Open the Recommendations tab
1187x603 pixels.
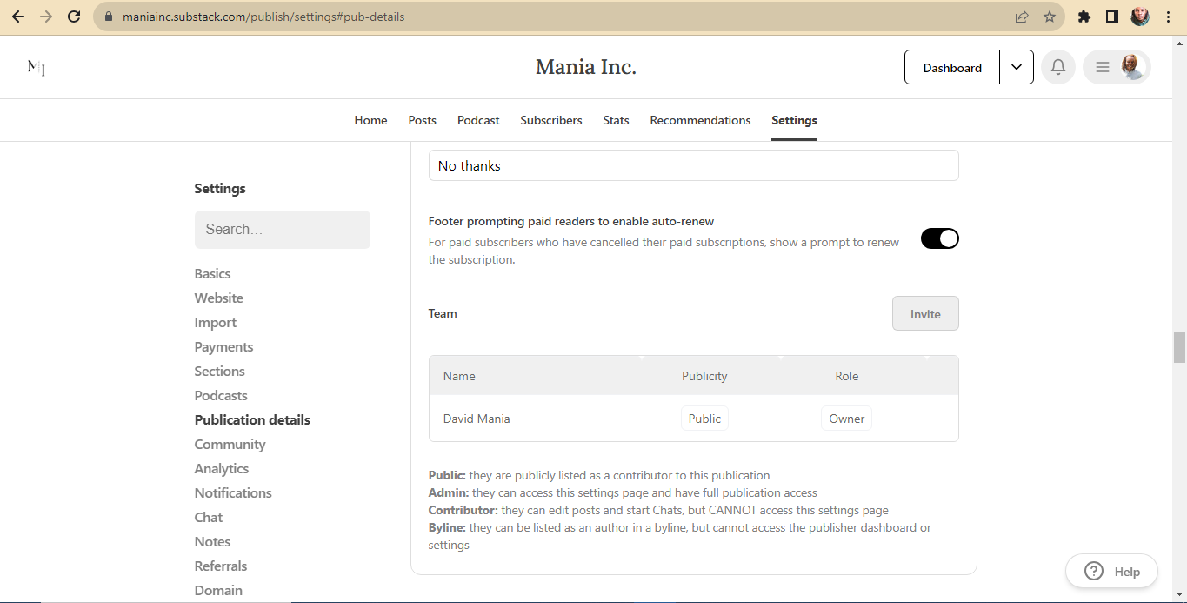click(700, 120)
